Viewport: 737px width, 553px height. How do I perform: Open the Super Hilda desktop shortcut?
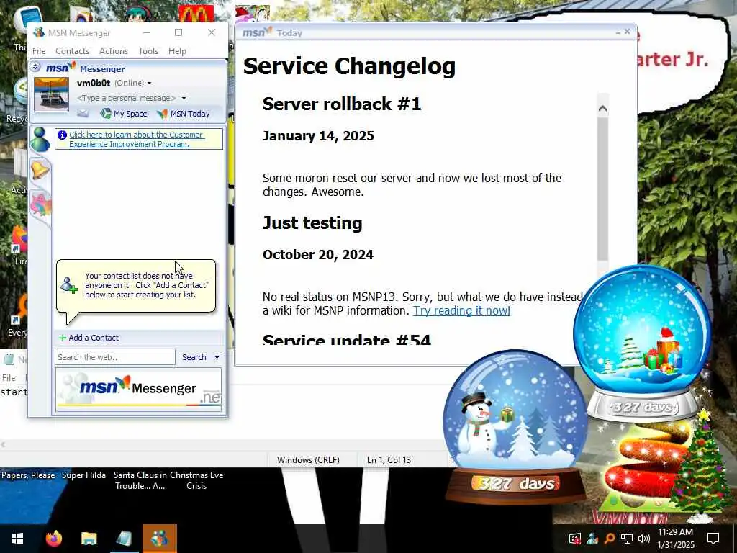coord(83,475)
